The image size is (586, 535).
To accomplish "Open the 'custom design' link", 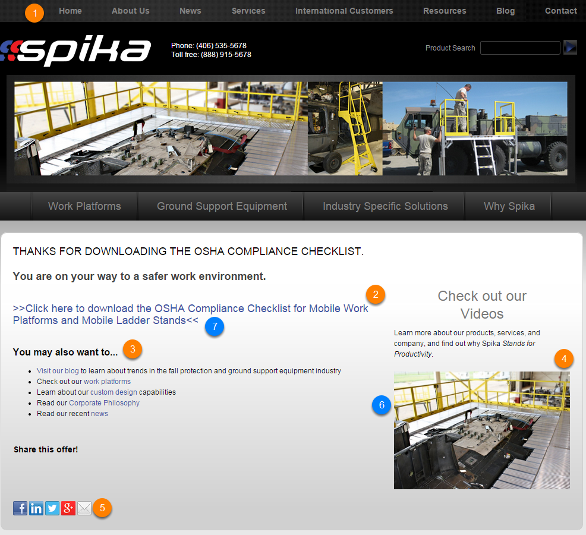I will (114, 392).
